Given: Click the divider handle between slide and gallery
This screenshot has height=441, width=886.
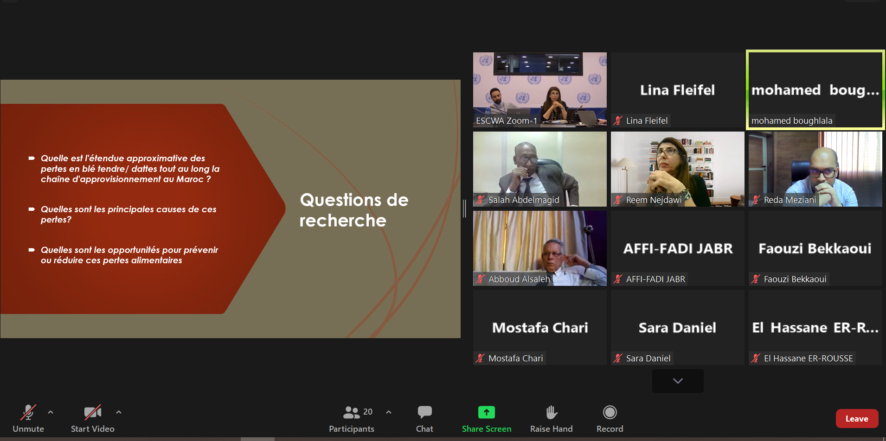Looking at the screenshot, I should 464,209.
